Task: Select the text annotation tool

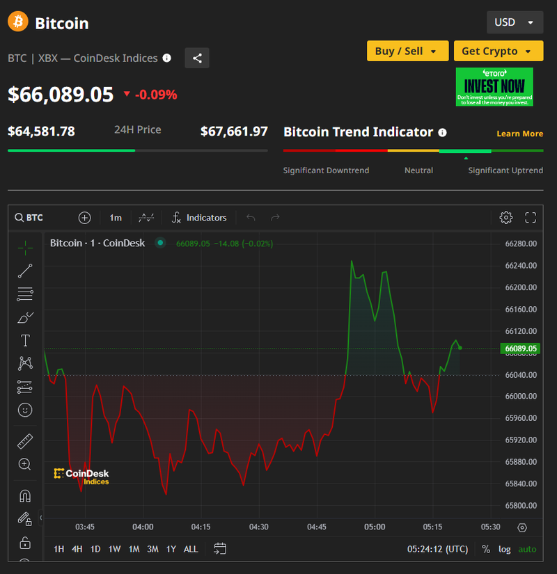Action: (x=25, y=340)
